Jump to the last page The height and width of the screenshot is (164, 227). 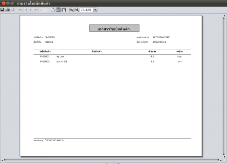tap(36, 10)
